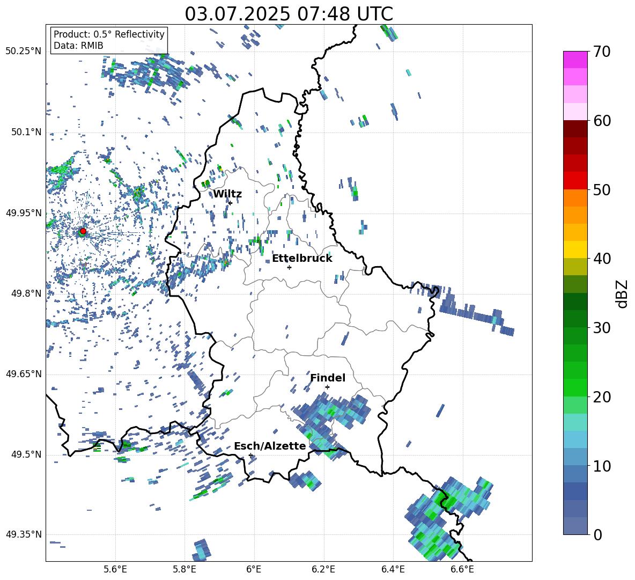Click the timestamp title 03.07.2025 07:48 UTC
This screenshot has height=580, width=635.
pyautogui.click(x=289, y=14)
